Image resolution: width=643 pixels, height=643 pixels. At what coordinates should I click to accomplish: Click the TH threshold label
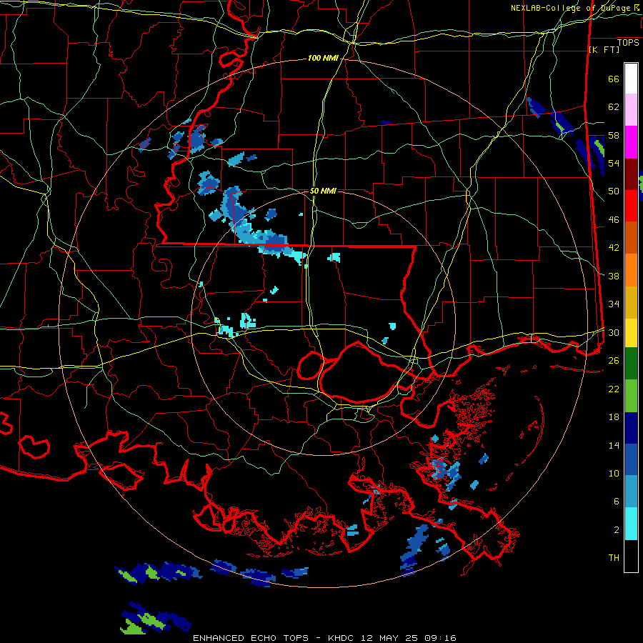tap(614, 558)
